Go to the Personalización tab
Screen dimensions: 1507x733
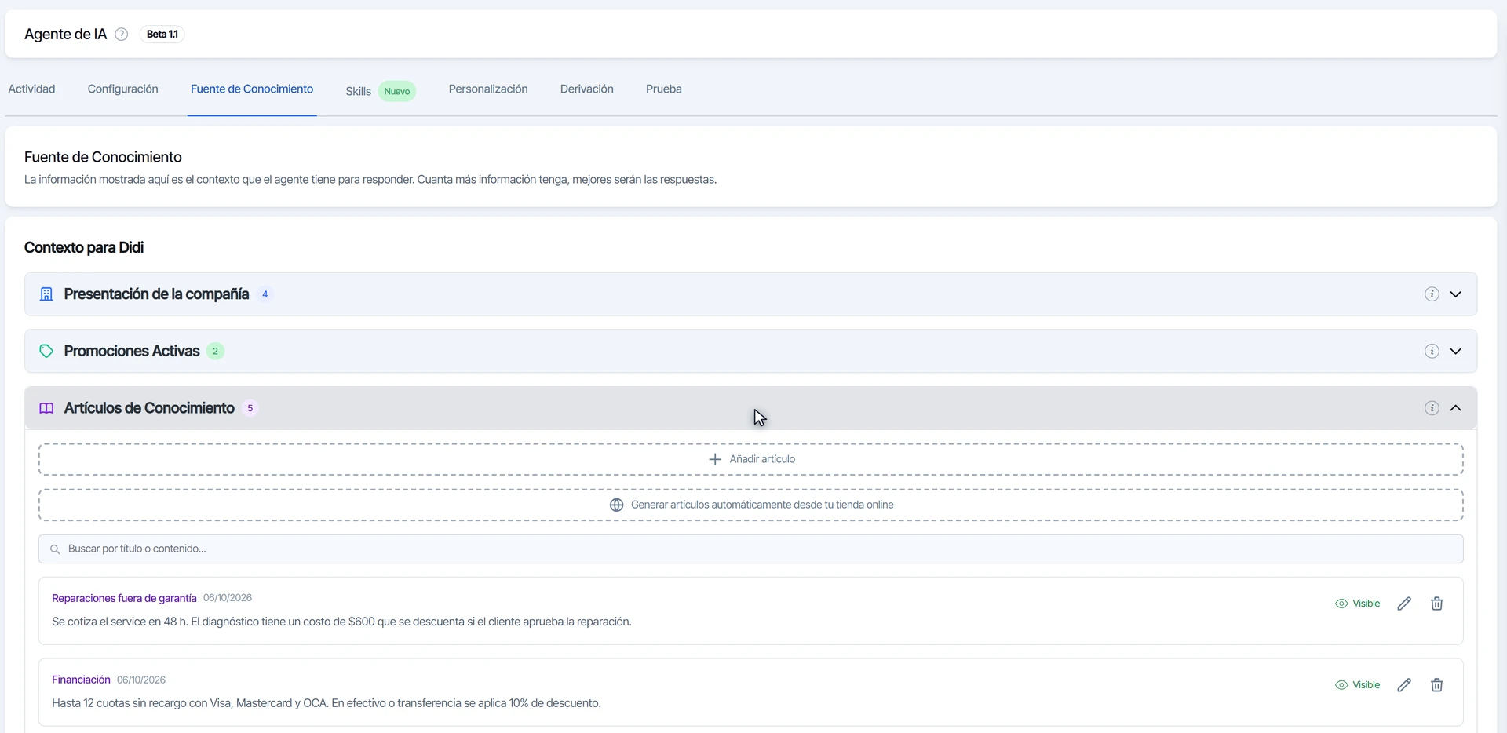488,89
